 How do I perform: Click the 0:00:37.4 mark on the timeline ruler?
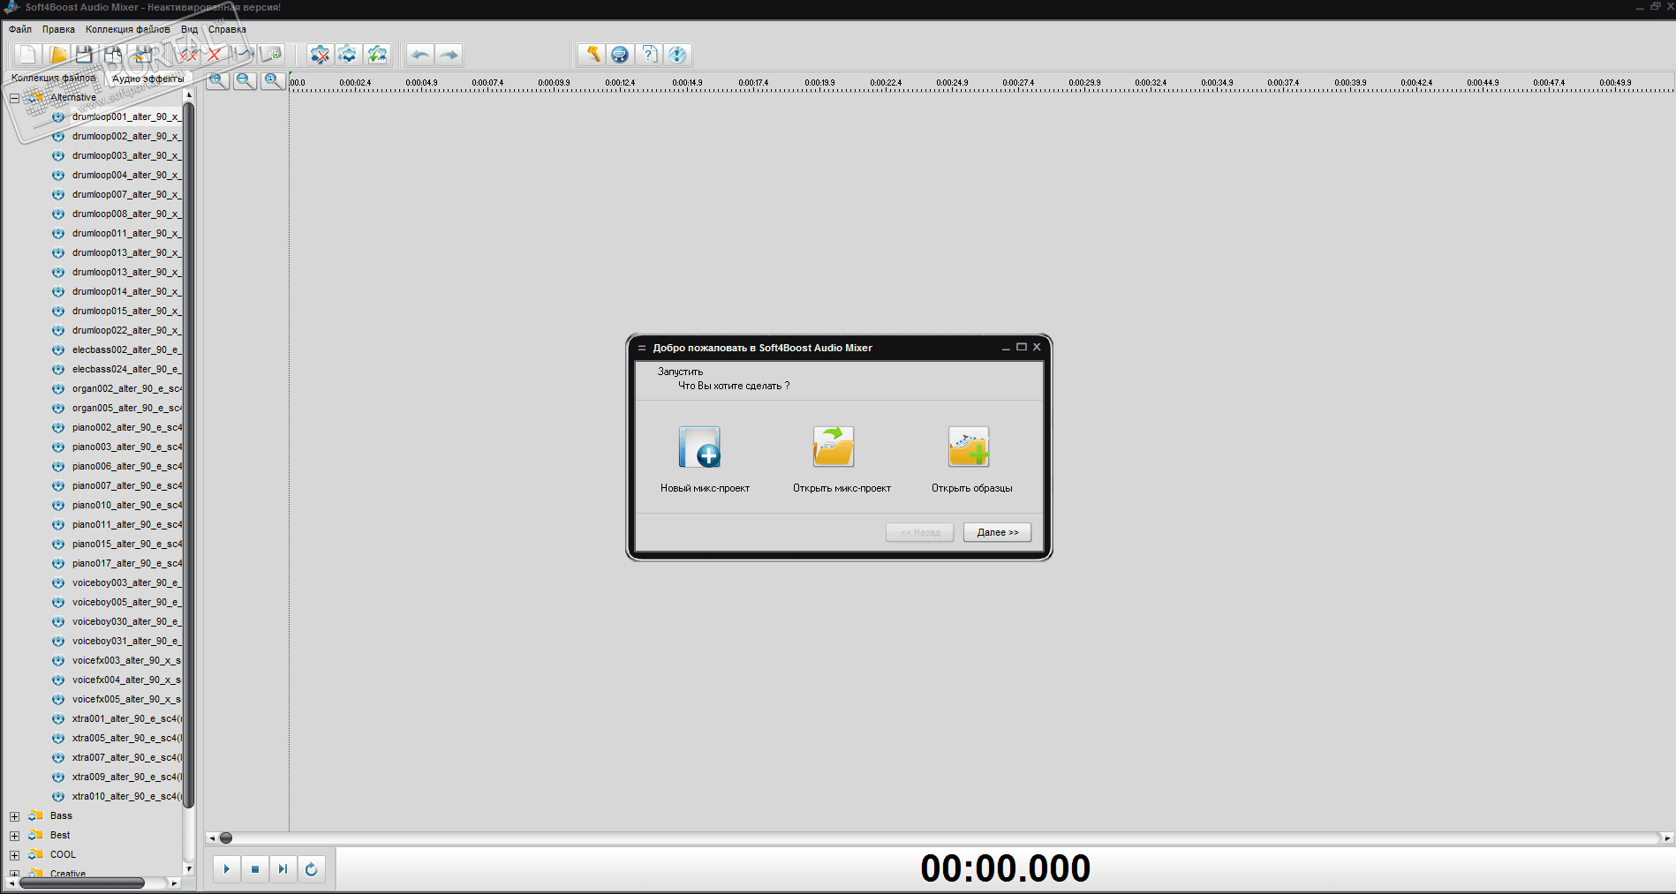1283,83
